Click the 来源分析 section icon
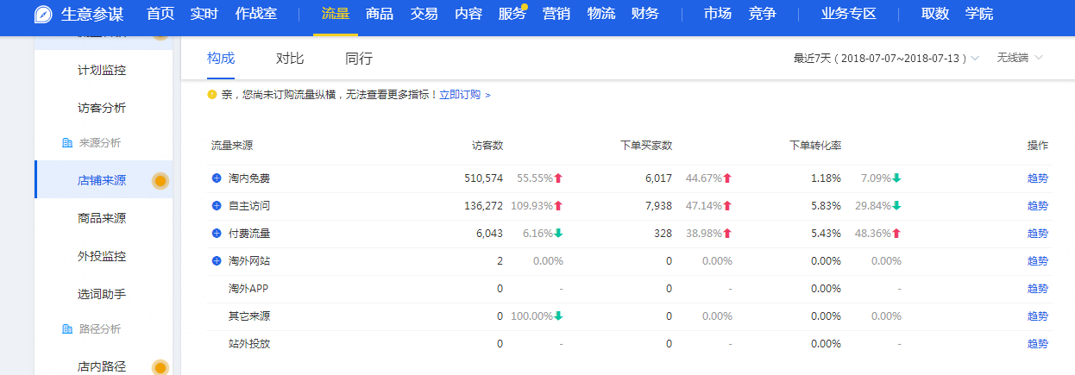The height and width of the screenshot is (375, 1075). [x=67, y=143]
